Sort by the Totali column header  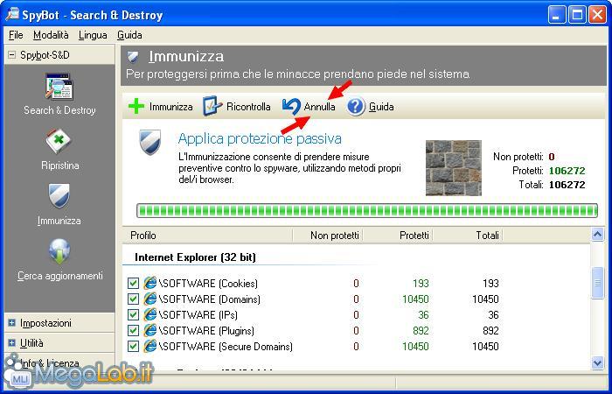coord(488,236)
